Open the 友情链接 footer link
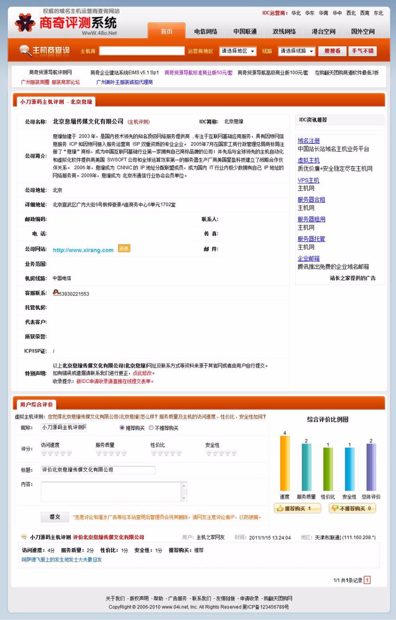The width and height of the screenshot is (396, 620). pos(225,598)
